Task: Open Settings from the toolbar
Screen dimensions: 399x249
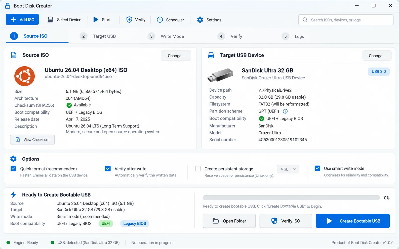Action: tap(209, 20)
